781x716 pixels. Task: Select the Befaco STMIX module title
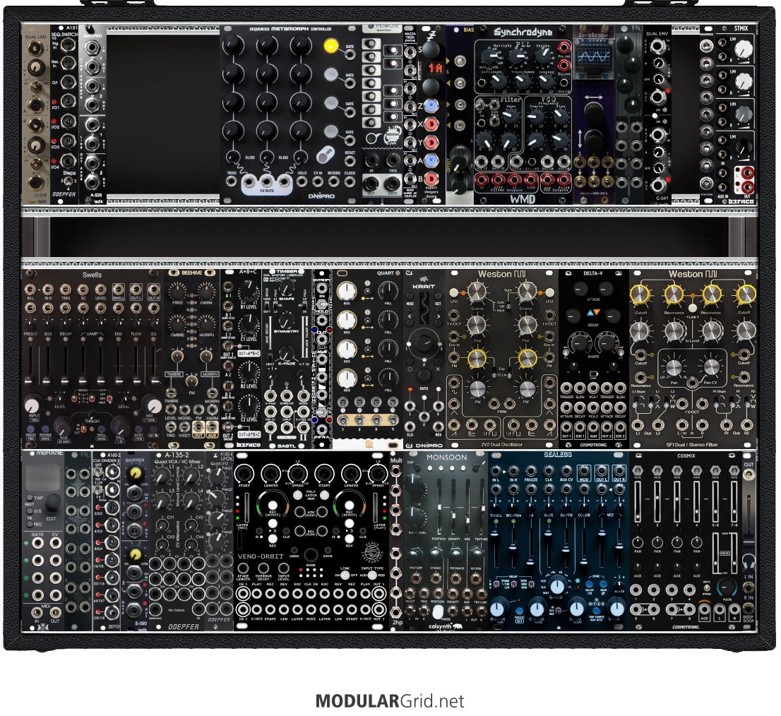pyautogui.click(x=741, y=28)
